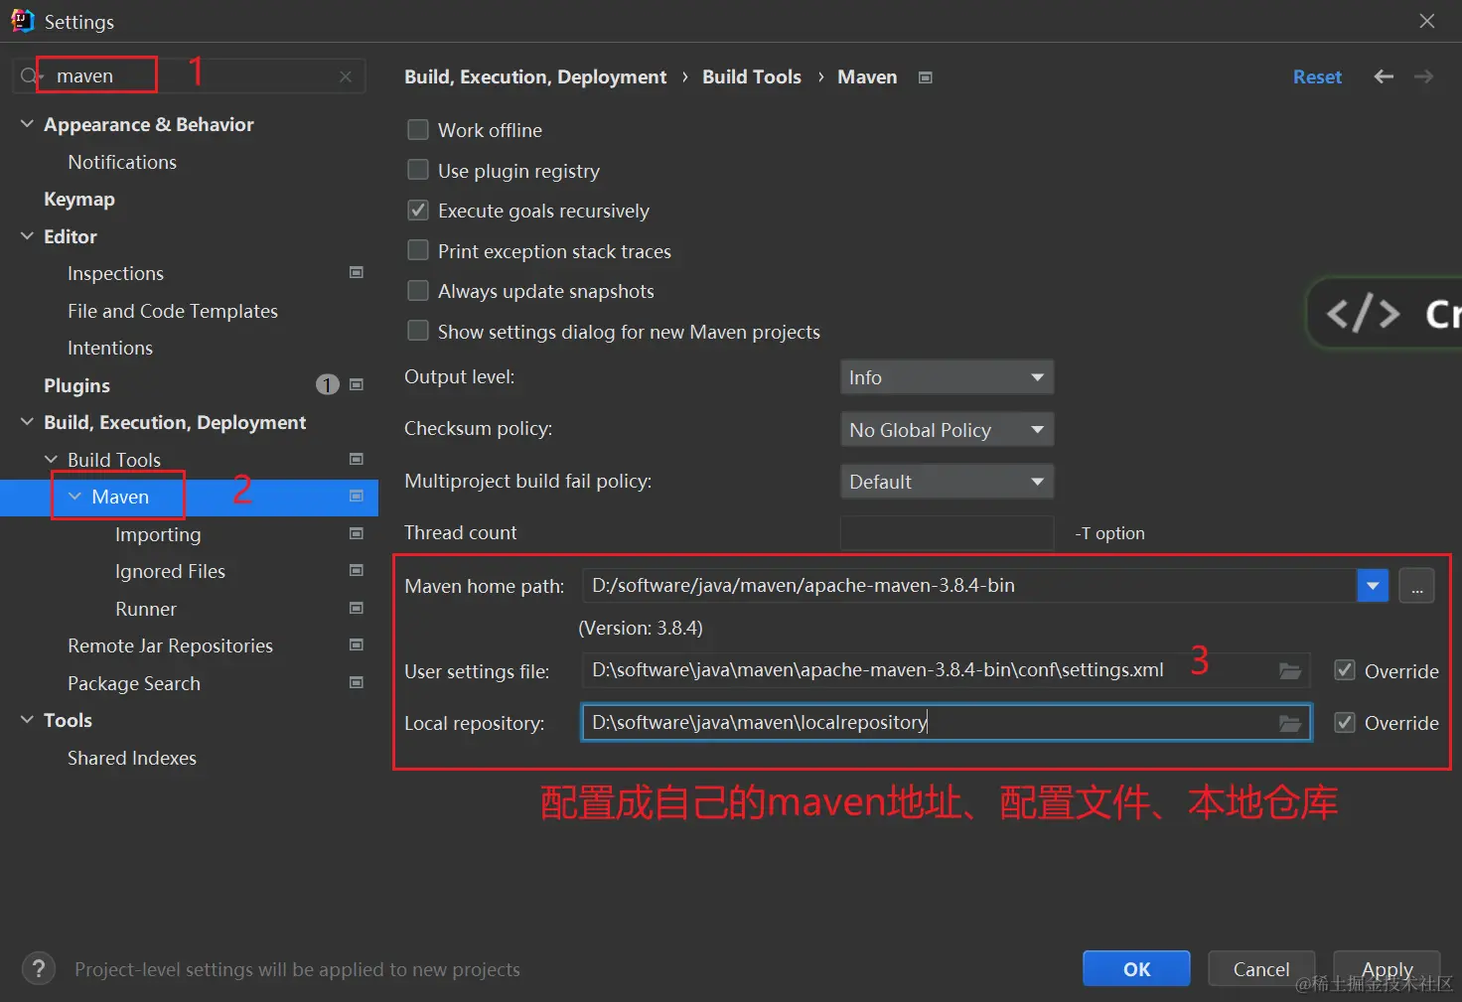
Task: Click project-level icon on Package Search row
Action: 357,682
